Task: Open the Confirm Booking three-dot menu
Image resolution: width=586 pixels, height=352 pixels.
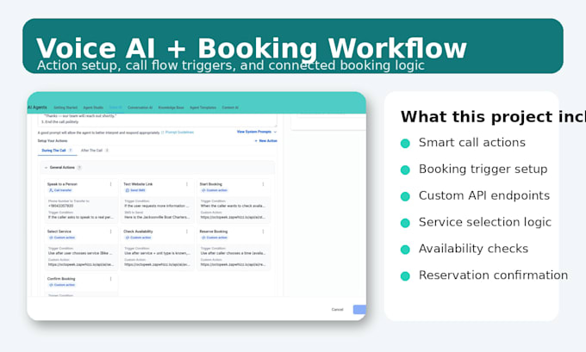Action: pos(110,279)
